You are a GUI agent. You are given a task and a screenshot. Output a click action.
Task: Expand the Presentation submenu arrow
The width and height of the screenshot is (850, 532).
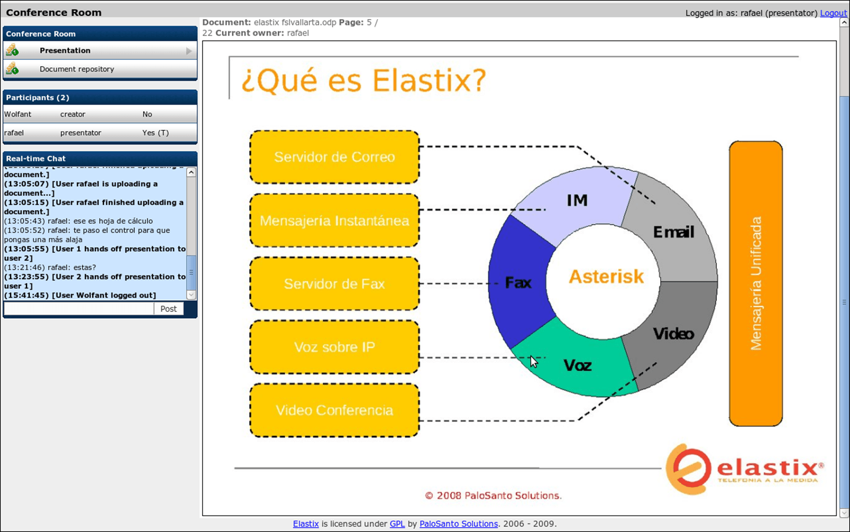[189, 51]
